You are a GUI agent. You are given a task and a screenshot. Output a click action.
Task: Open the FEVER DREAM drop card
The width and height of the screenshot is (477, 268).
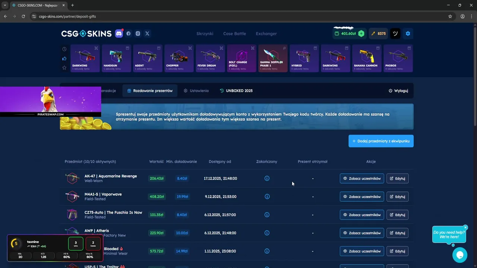pos(210,58)
